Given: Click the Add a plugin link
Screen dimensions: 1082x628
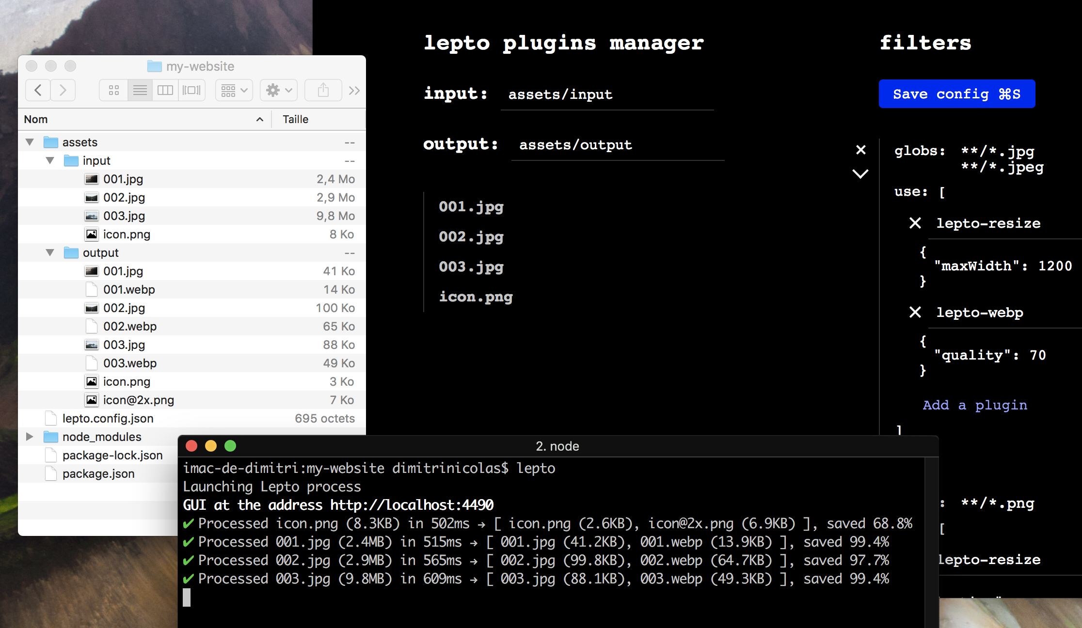Looking at the screenshot, I should point(974,405).
